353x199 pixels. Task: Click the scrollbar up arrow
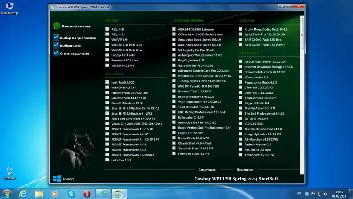point(302,18)
